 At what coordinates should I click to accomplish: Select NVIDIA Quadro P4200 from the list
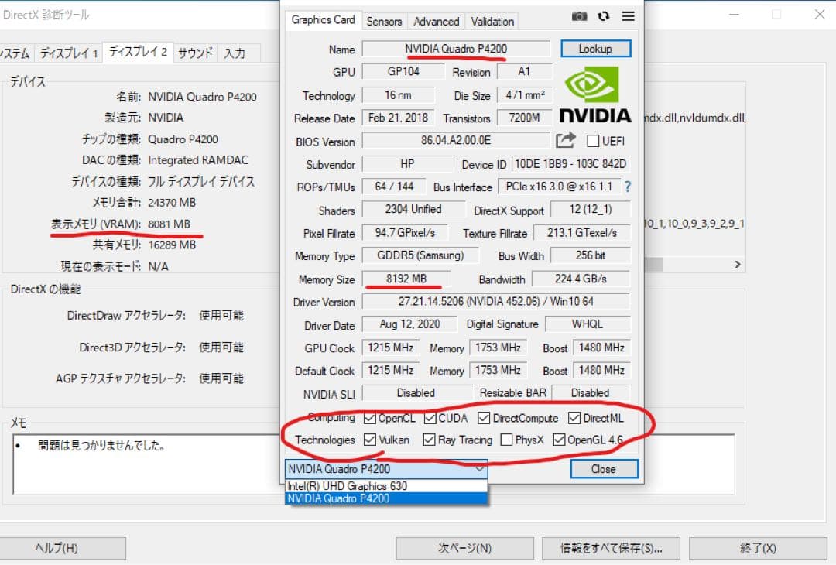coord(341,499)
